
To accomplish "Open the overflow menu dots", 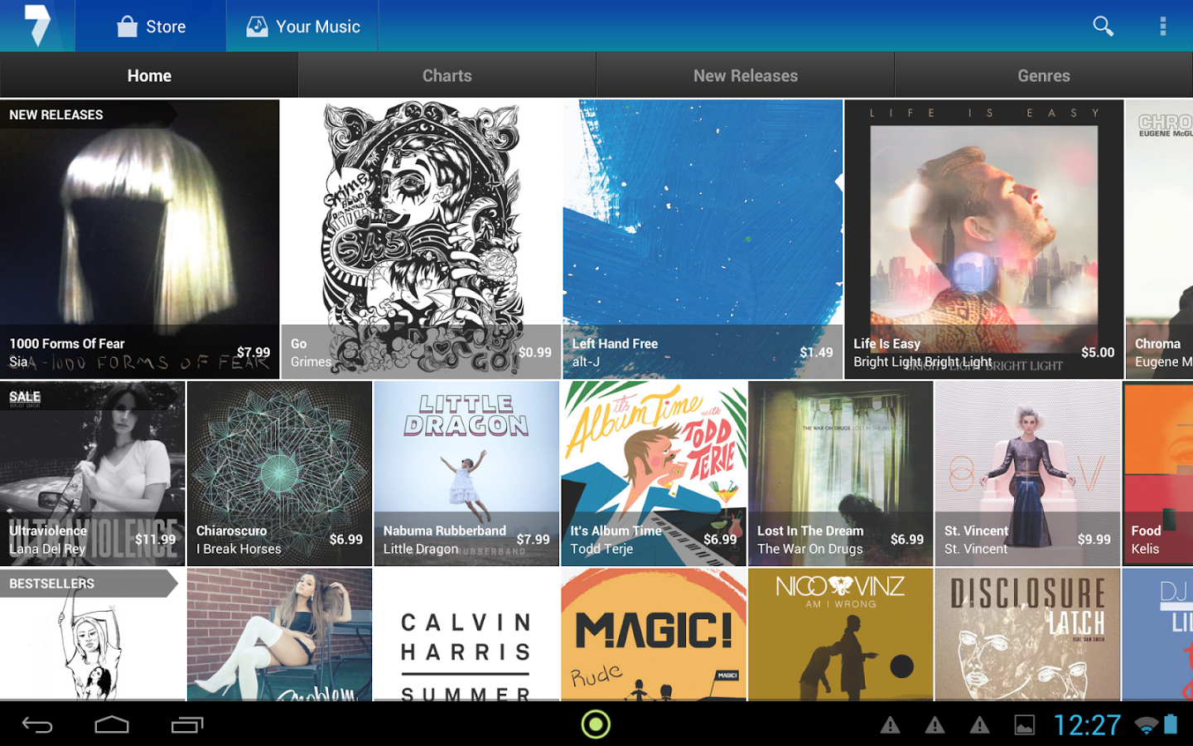I will coord(1162,27).
